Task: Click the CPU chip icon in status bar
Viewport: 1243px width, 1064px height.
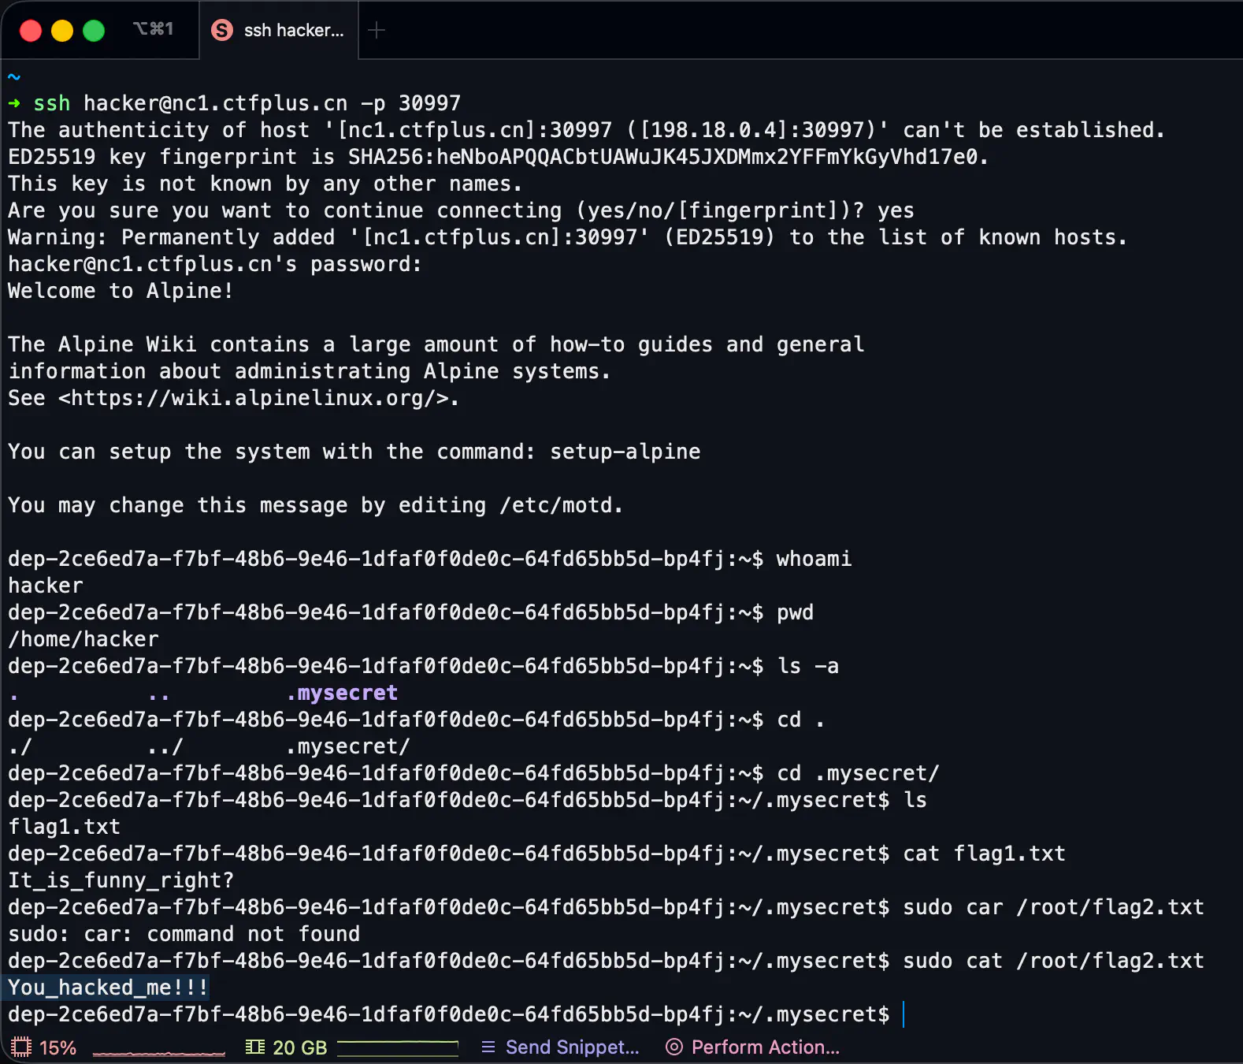Action: tap(21, 1047)
